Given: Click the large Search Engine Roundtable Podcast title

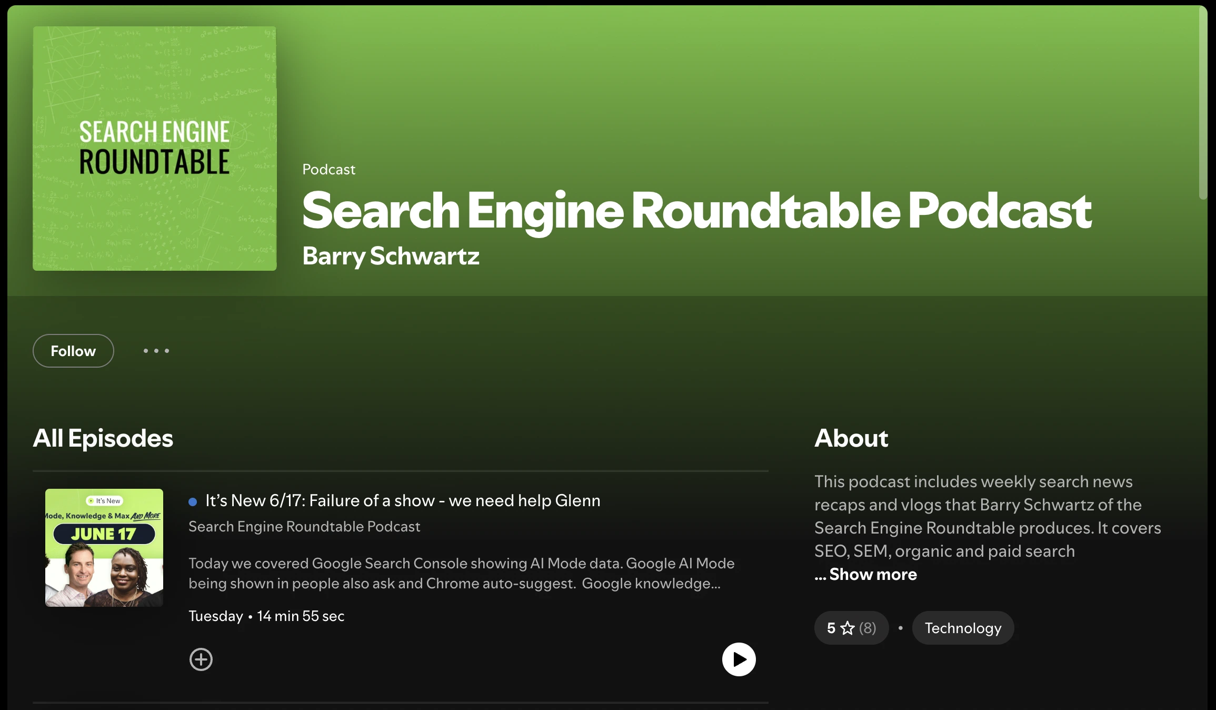Looking at the screenshot, I should click(x=696, y=211).
